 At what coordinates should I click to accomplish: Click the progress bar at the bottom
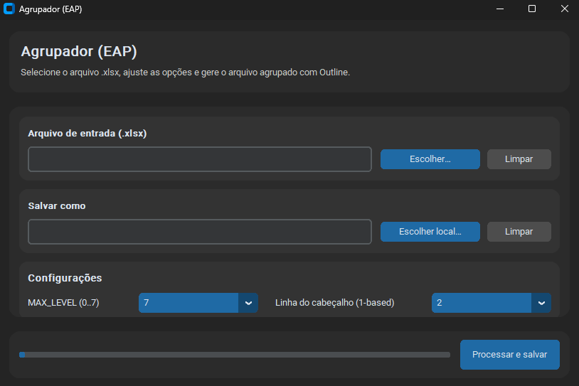pos(235,355)
